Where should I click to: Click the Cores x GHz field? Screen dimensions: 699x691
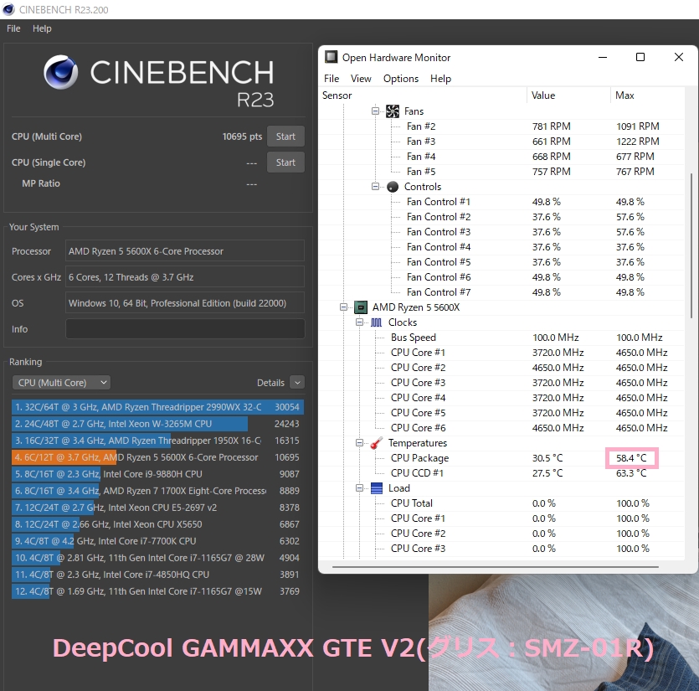pyautogui.click(x=185, y=277)
